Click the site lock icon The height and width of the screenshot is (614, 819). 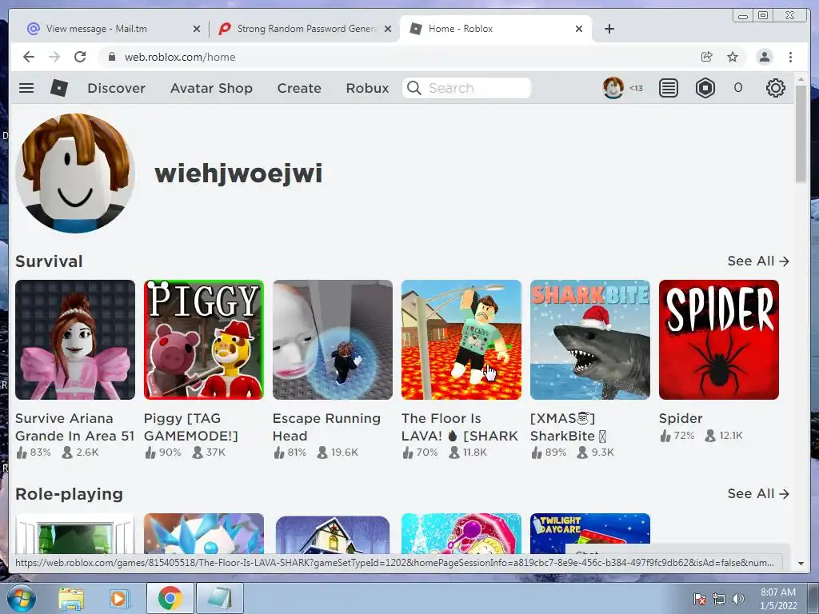pyautogui.click(x=111, y=57)
